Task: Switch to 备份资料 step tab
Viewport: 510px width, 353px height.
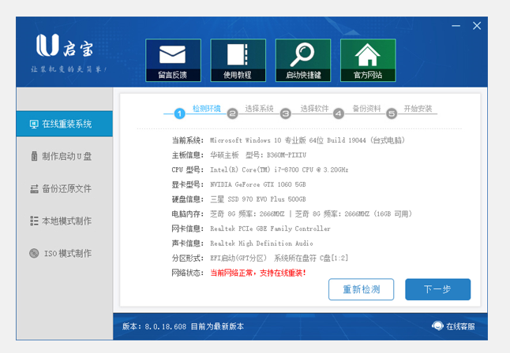Action: click(366, 109)
